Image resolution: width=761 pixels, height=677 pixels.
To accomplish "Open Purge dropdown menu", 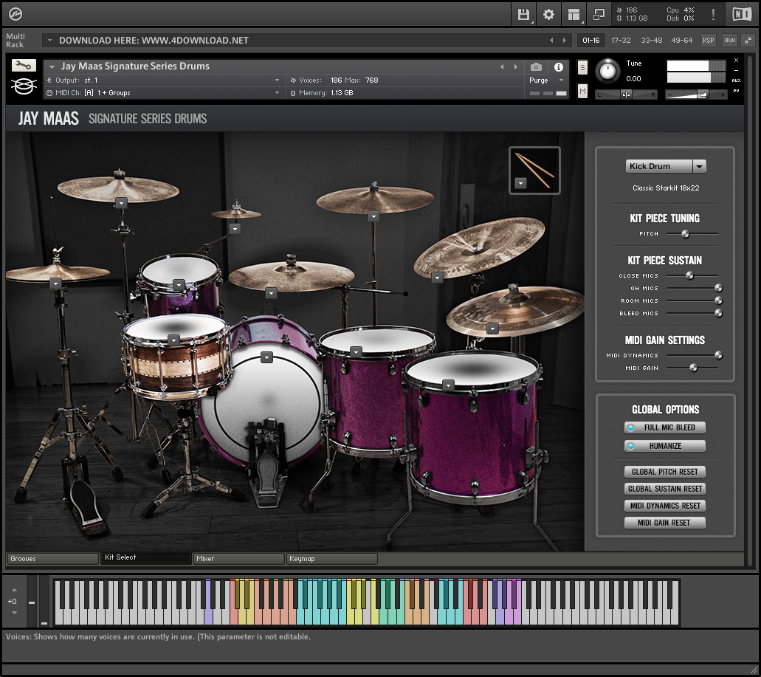I will 546,80.
